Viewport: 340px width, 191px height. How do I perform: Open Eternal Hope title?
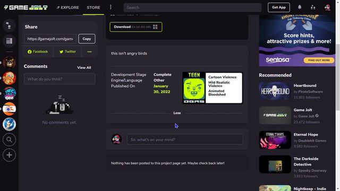pos(306,134)
